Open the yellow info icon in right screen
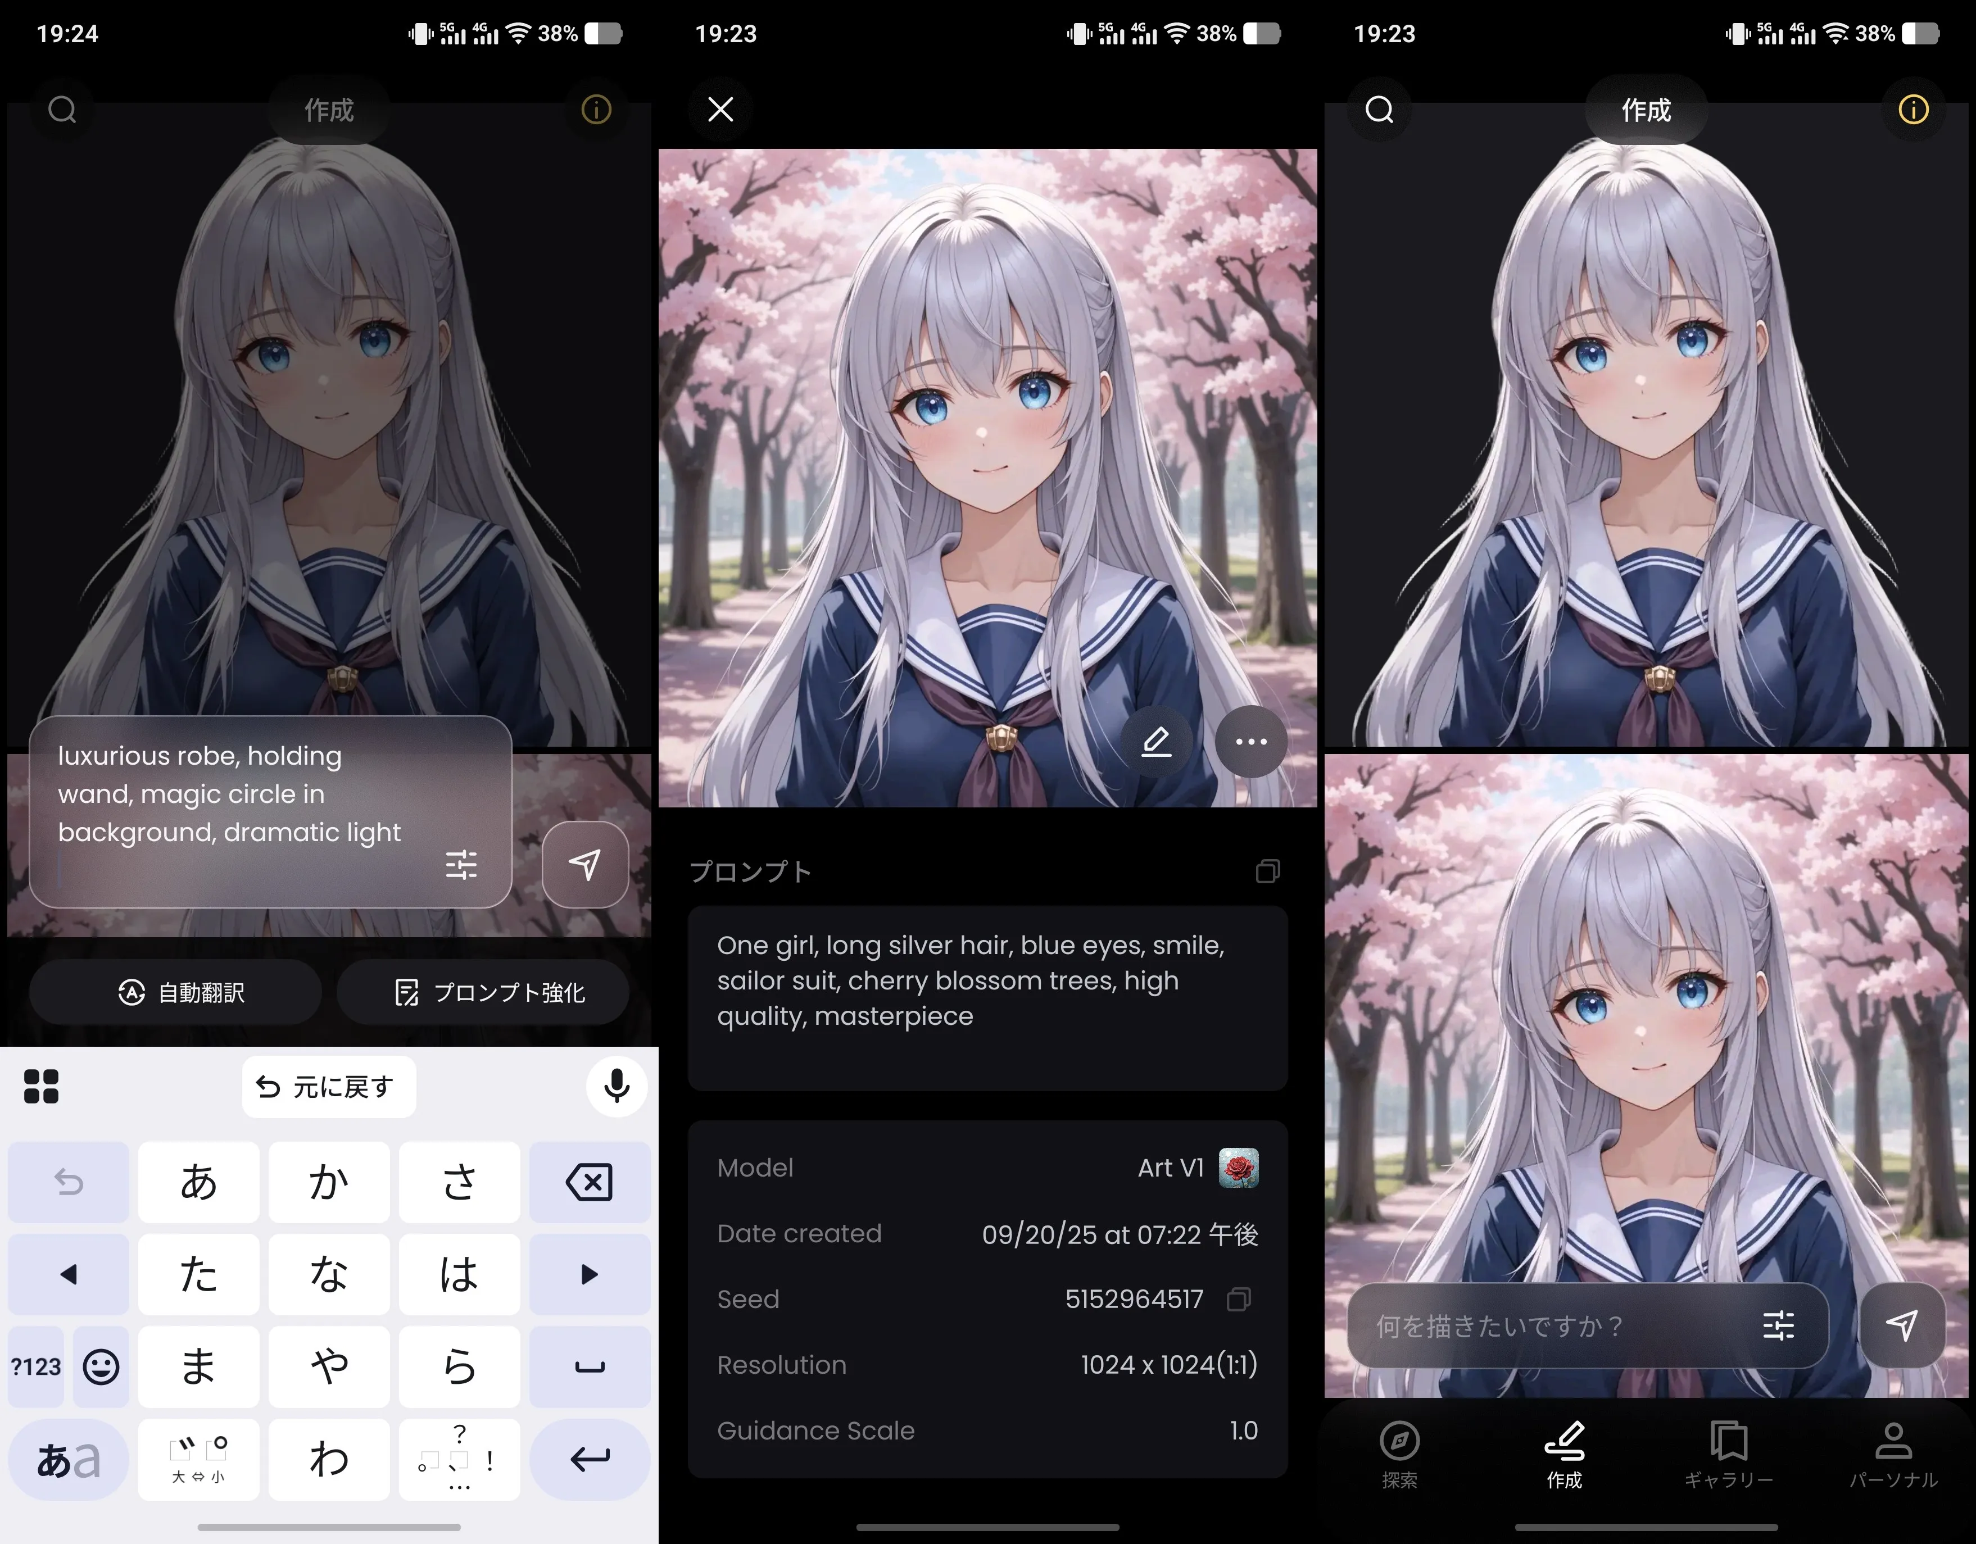 1912,110
